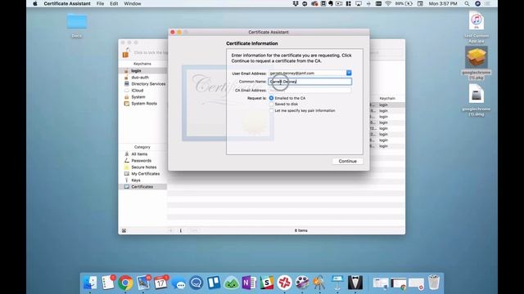Image resolution: width=524 pixels, height=294 pixels.
Task: Open the Certificate Assistant menu
Action: pos(67,3)
